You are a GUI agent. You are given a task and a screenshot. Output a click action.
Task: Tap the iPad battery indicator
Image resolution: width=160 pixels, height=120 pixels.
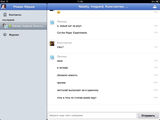[x=158, y=1]
